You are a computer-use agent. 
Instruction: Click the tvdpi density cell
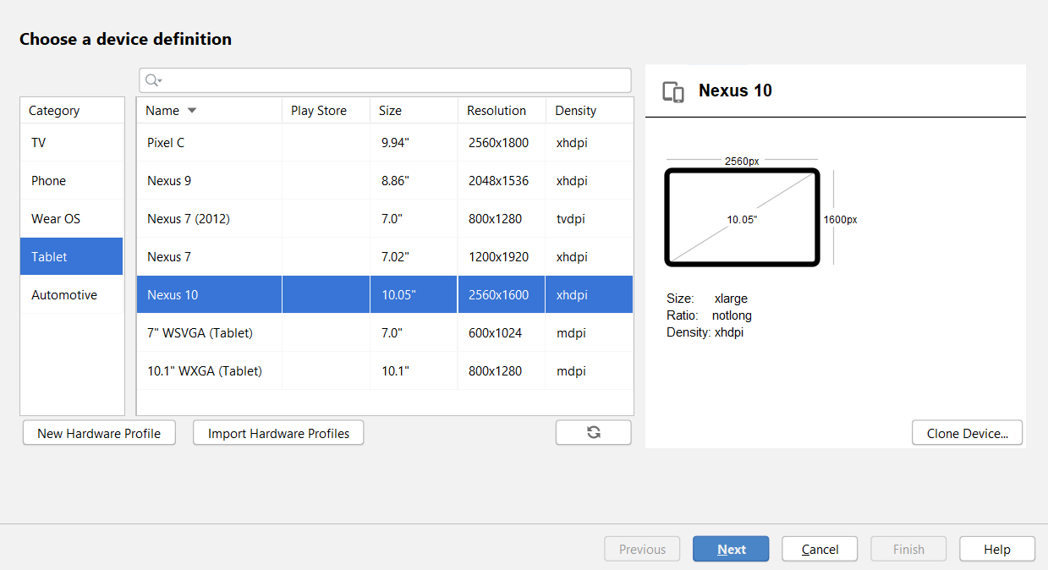pyautogui.click(x=590, y=219)
